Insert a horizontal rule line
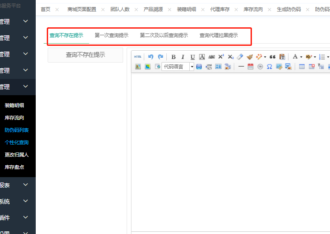The width and height of the screenshot is (330, 234). click(x=241, y=67)
